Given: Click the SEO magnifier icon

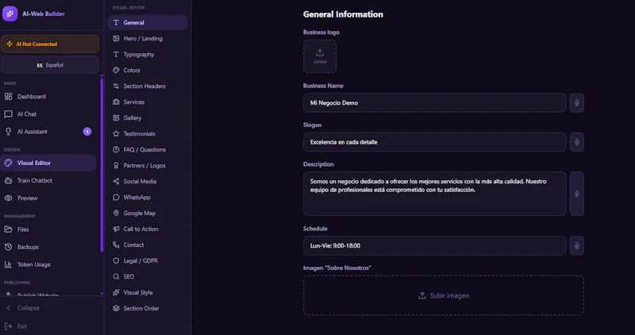Looking at the screenshot, I should 116,277.
